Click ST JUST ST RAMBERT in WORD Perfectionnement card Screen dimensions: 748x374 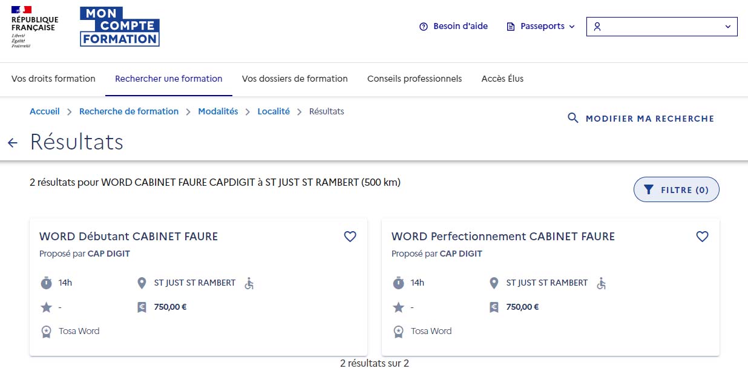coord(547,283)
